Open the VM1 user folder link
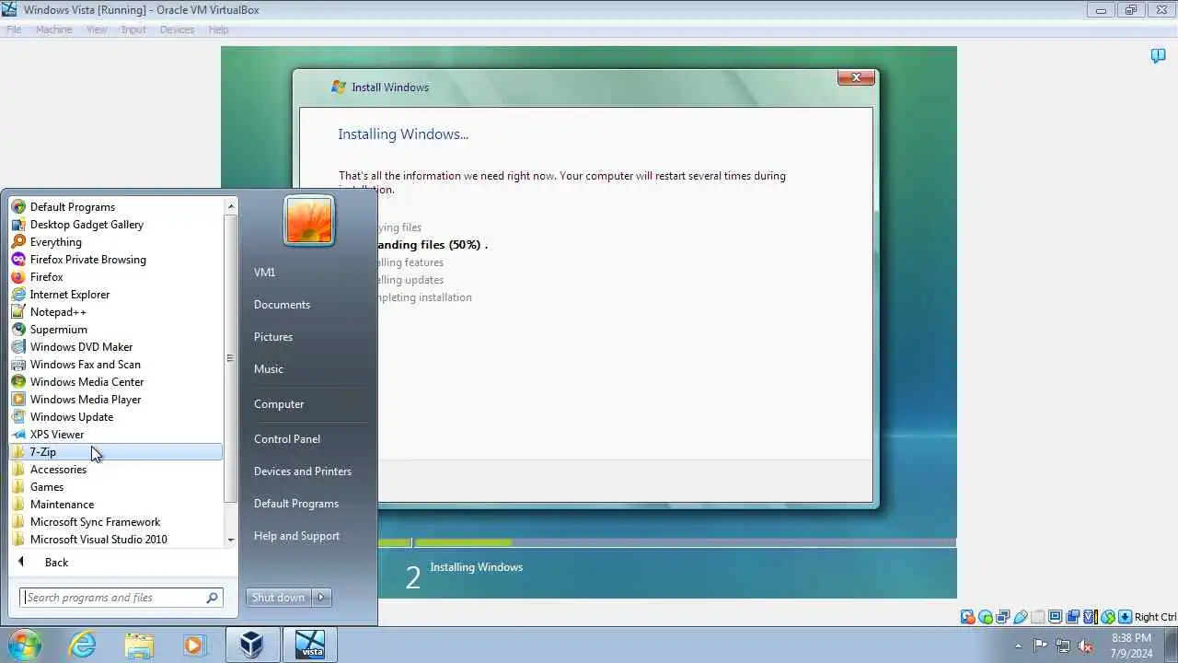Screen dimensions: 1178x663 (264, 272)
